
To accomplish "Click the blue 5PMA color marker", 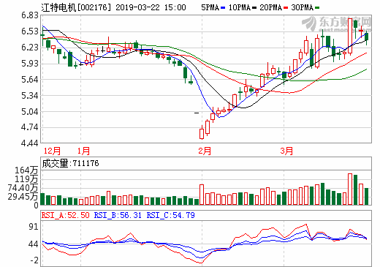I will 223,8.
